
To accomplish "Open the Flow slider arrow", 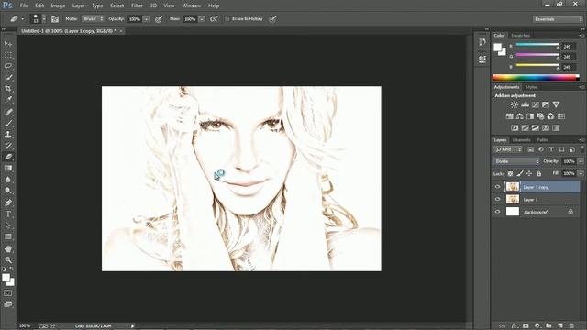I will (202, 19).
